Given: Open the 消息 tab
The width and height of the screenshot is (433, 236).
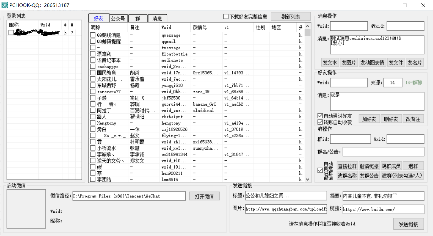Looking at the screenshot, I should pyautogui.click(x=157, y=19).
